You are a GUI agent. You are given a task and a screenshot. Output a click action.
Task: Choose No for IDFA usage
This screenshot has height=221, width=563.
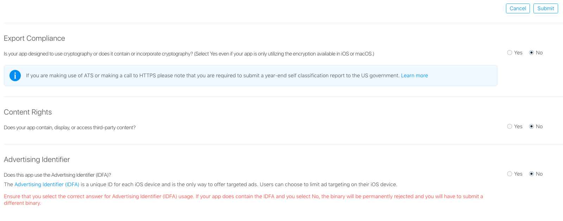click(531, 174)
